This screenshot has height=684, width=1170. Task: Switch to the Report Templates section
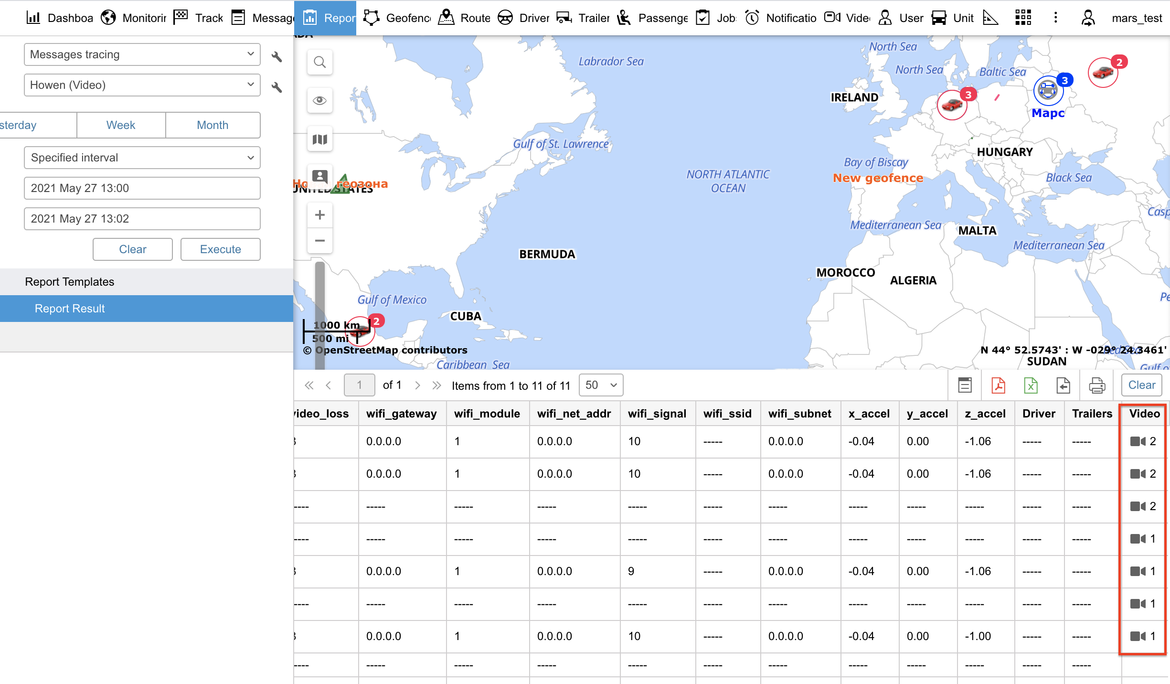click(x=70, y=282)
